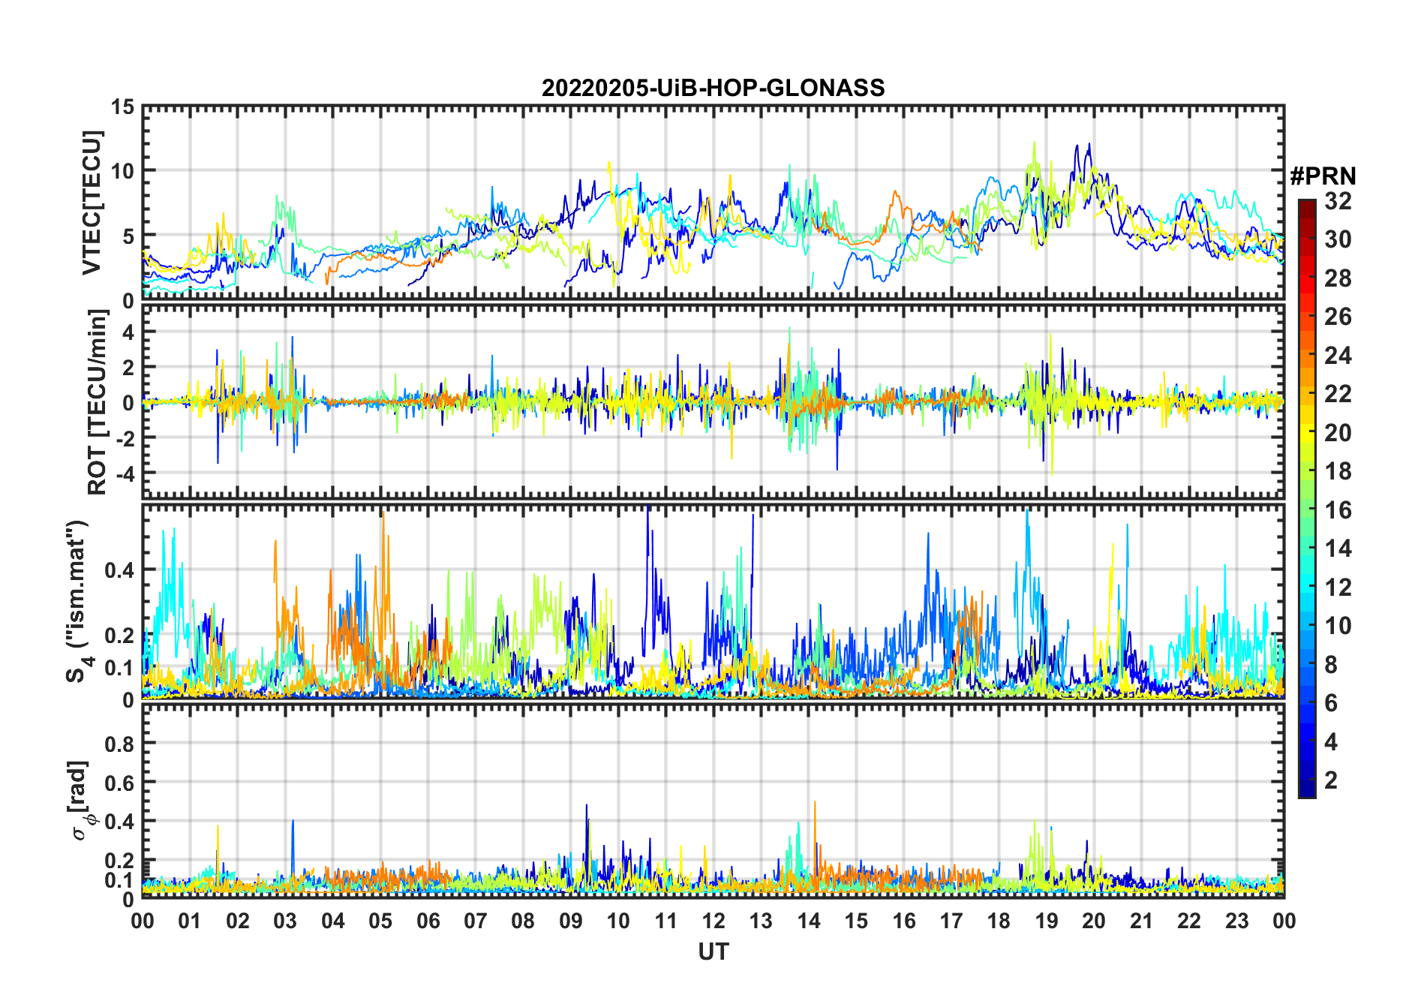1427x998 pixels.
Task: Click the plot title 20220205-UiB-HOP-GLONASS
Action: (713, 88)
